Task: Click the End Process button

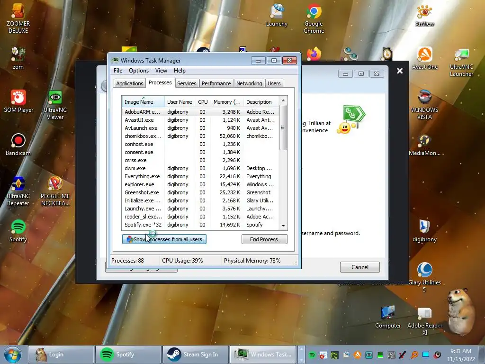Action: pyautogui.click(x=264, y=239)
